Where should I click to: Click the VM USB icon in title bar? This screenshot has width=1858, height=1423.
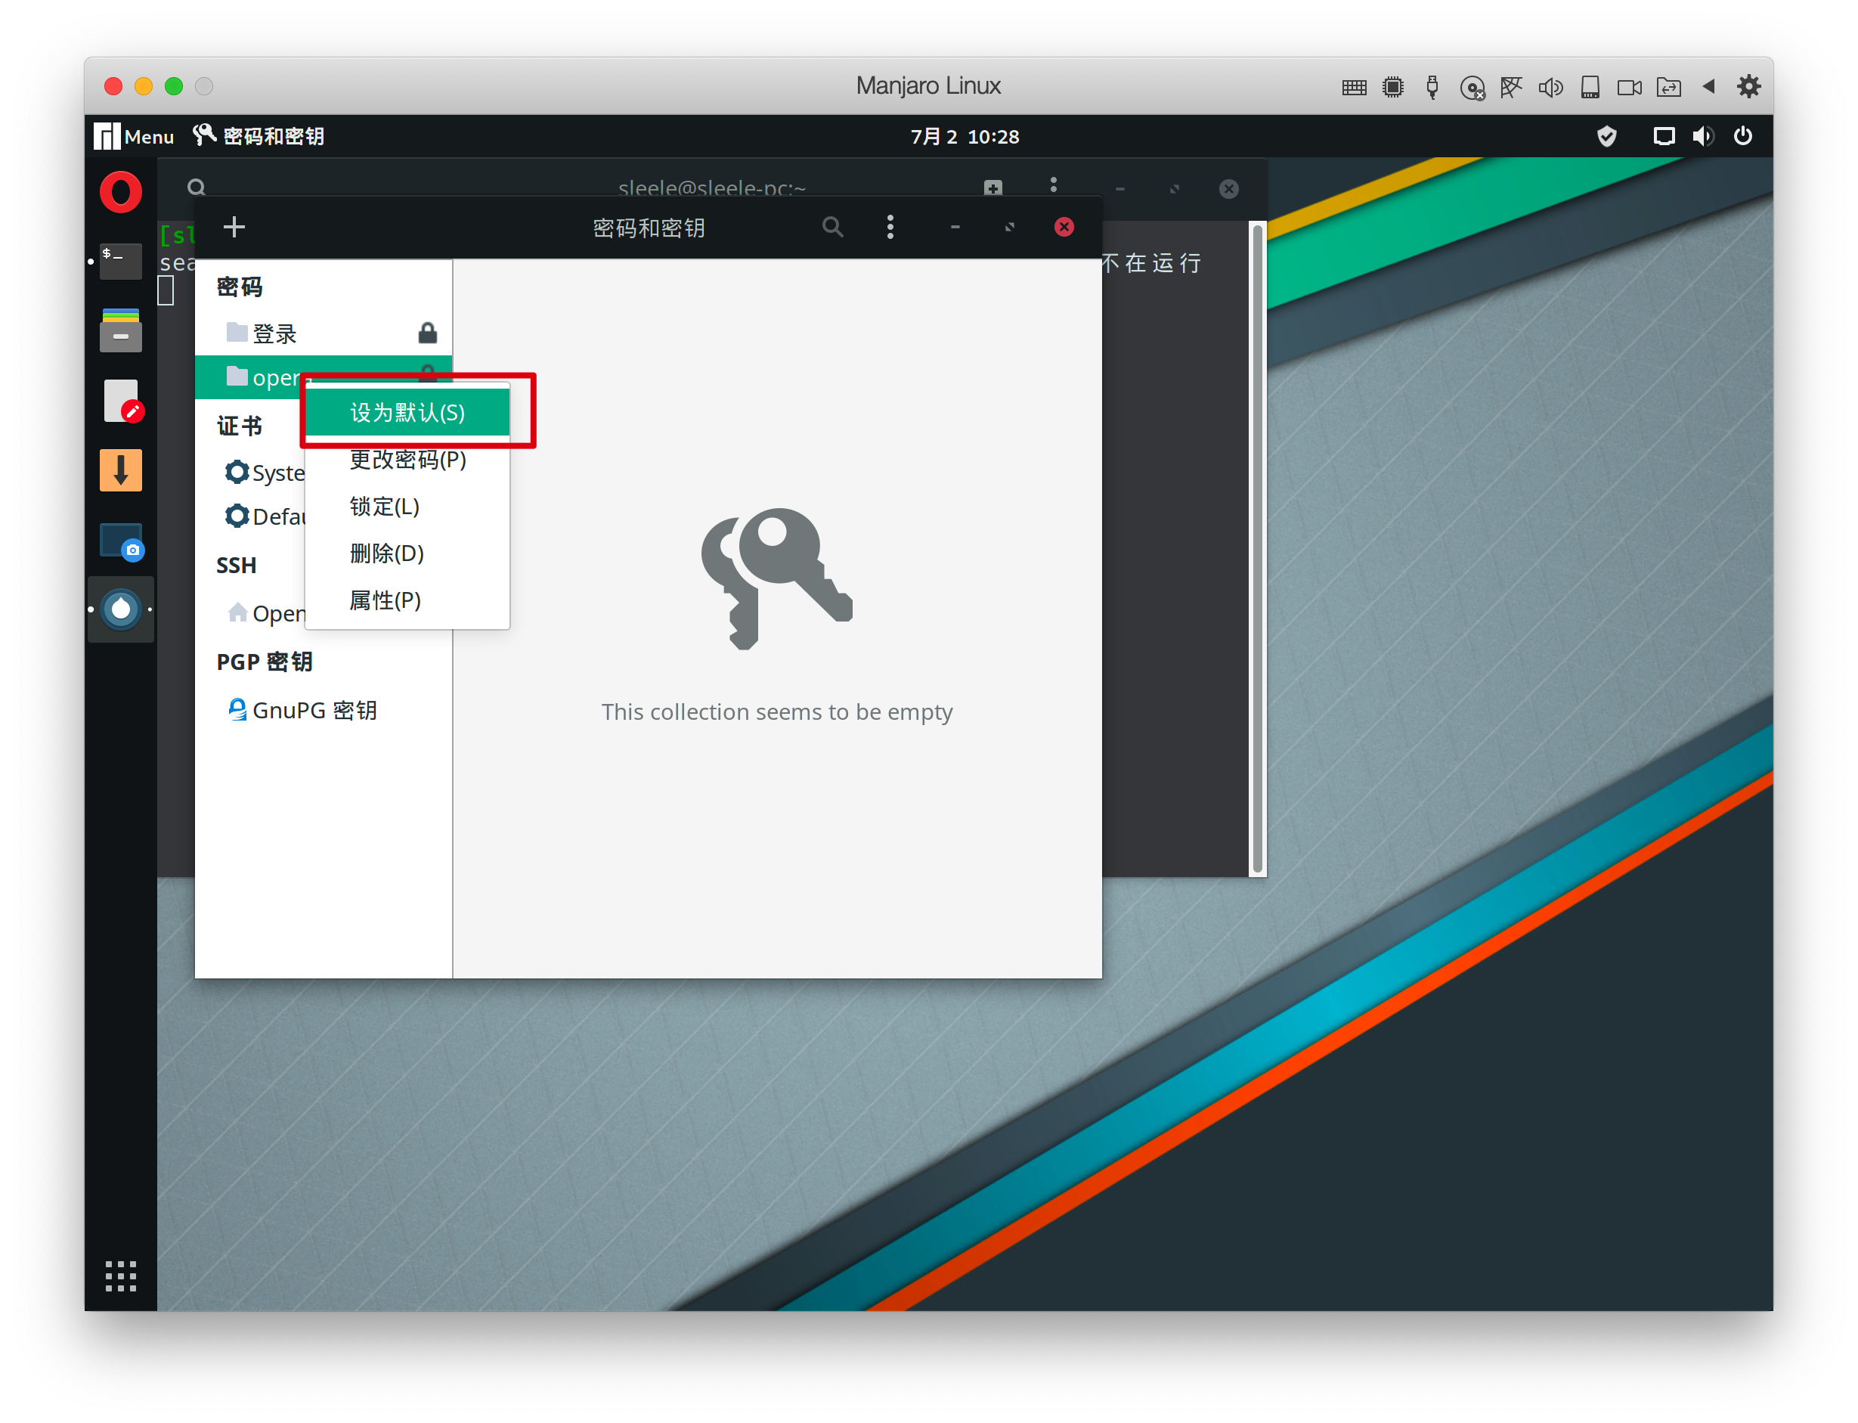(1432, 86)
